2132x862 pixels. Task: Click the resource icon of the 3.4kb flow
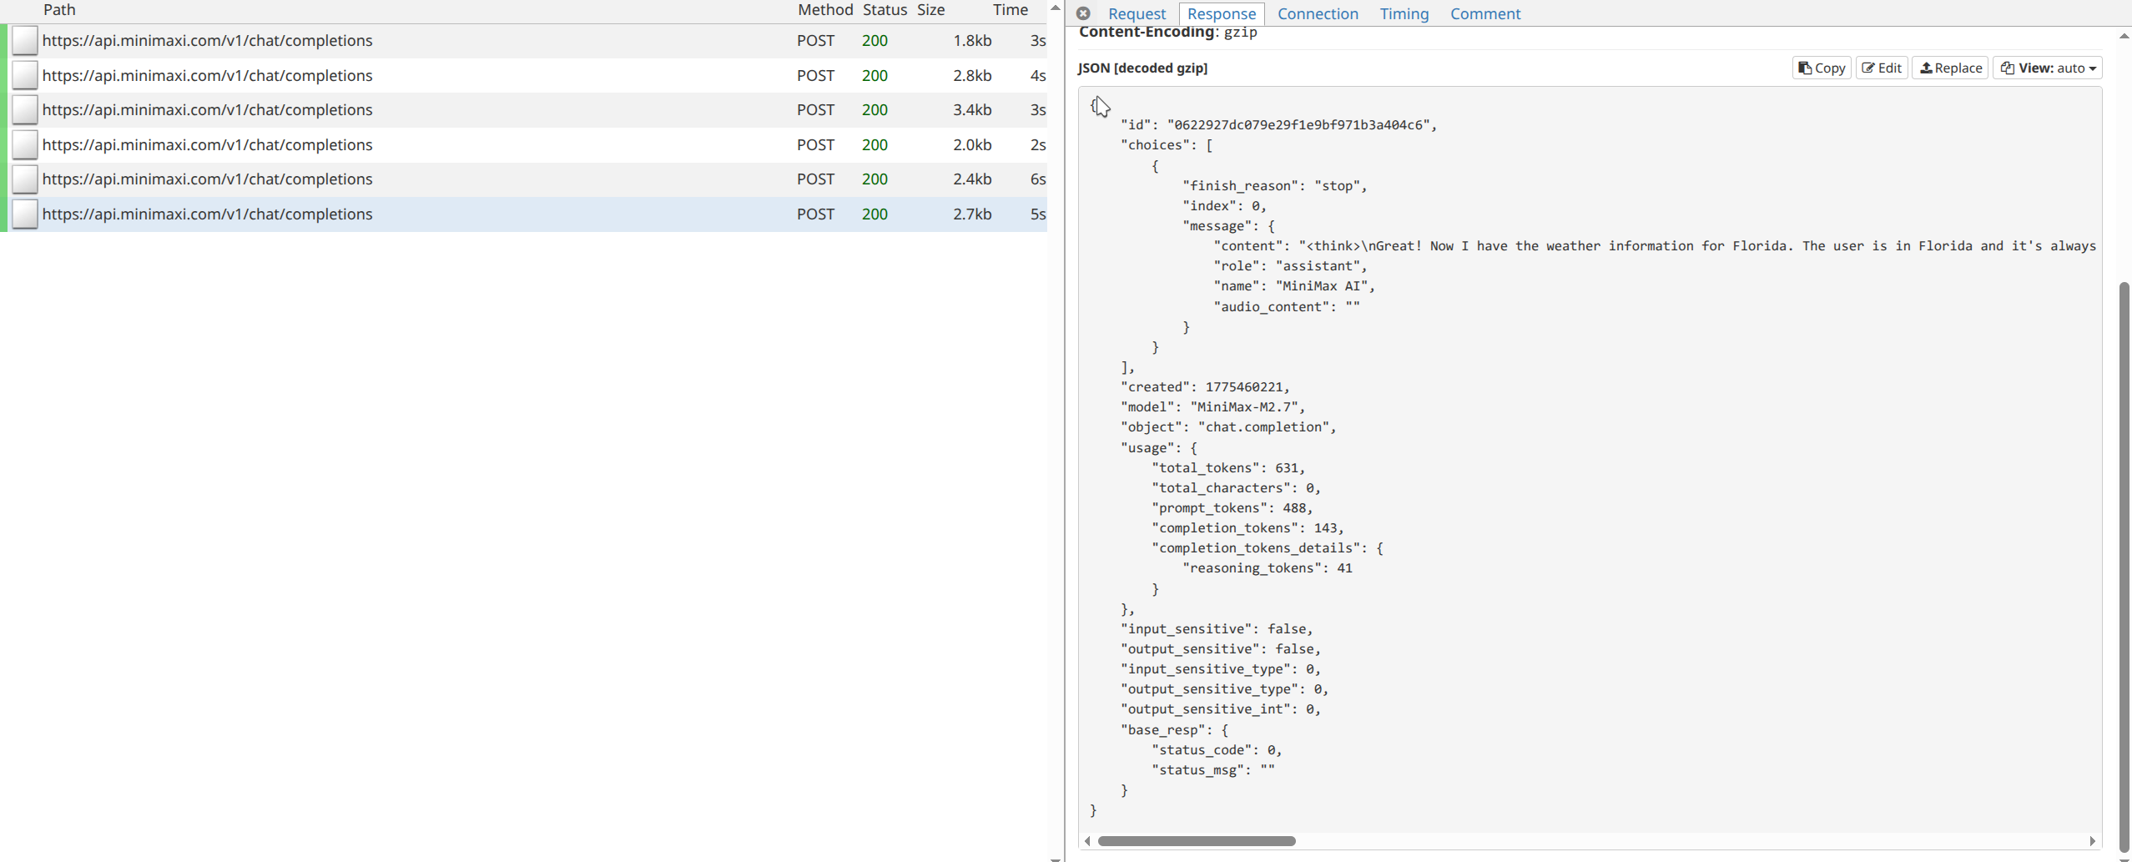tap(25, 110)
